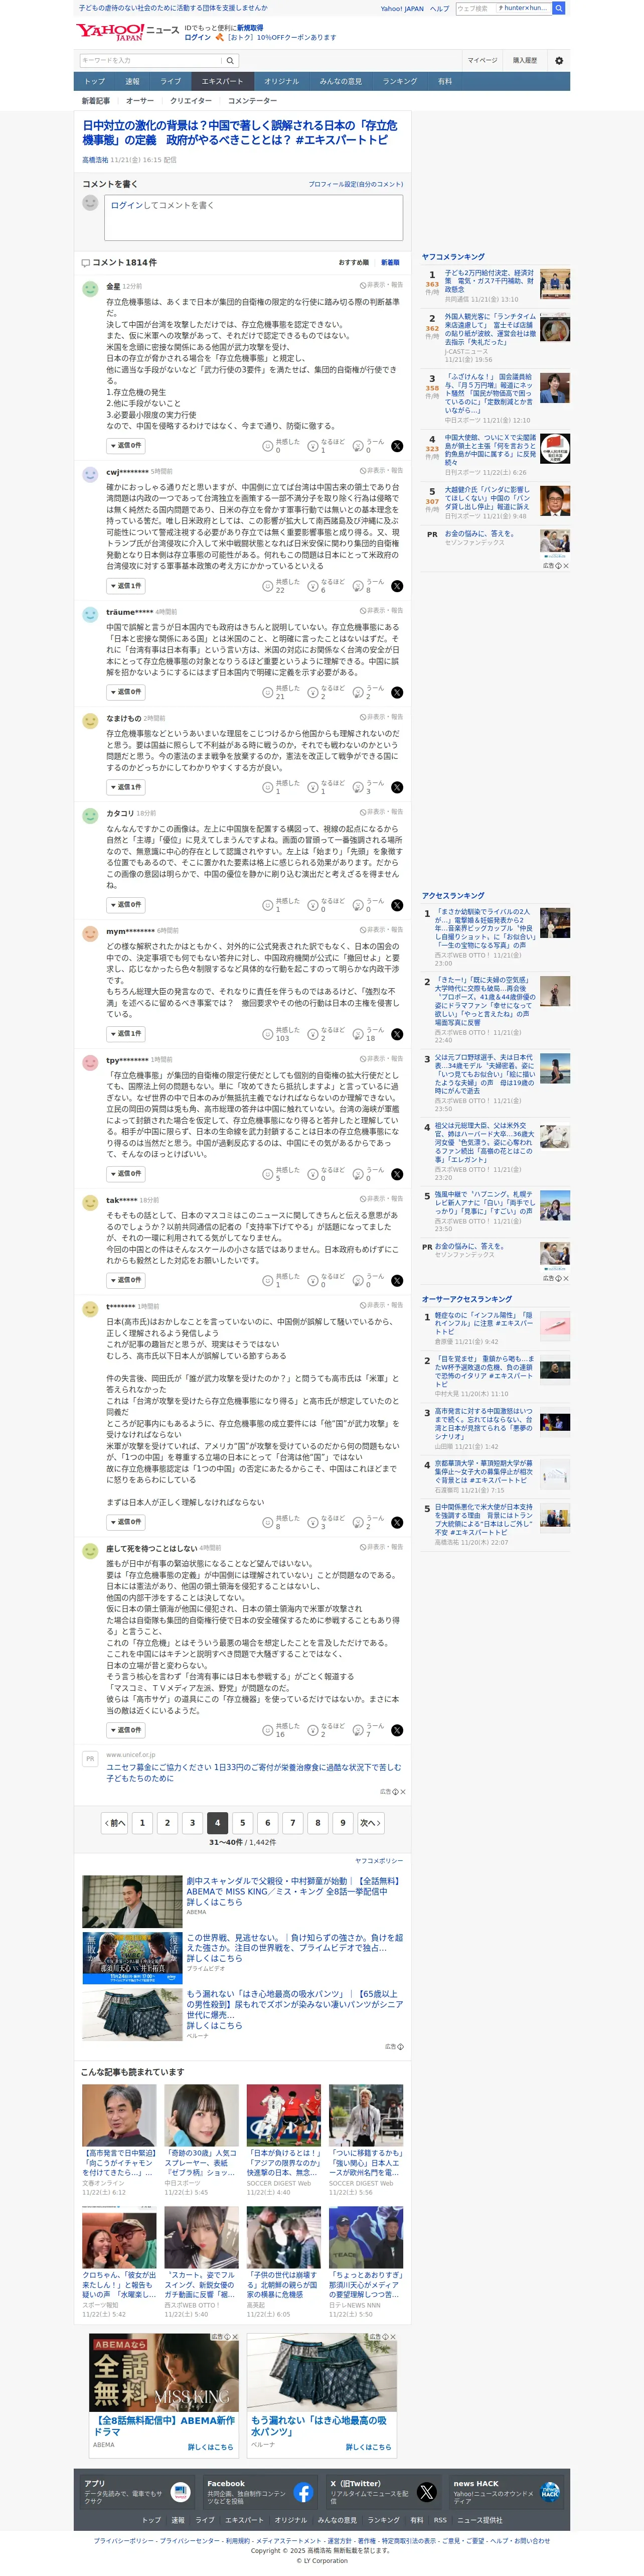Open the ライブ navigation tab
This screenshot has width=644, height=2576.
click(x=171, y=81)
